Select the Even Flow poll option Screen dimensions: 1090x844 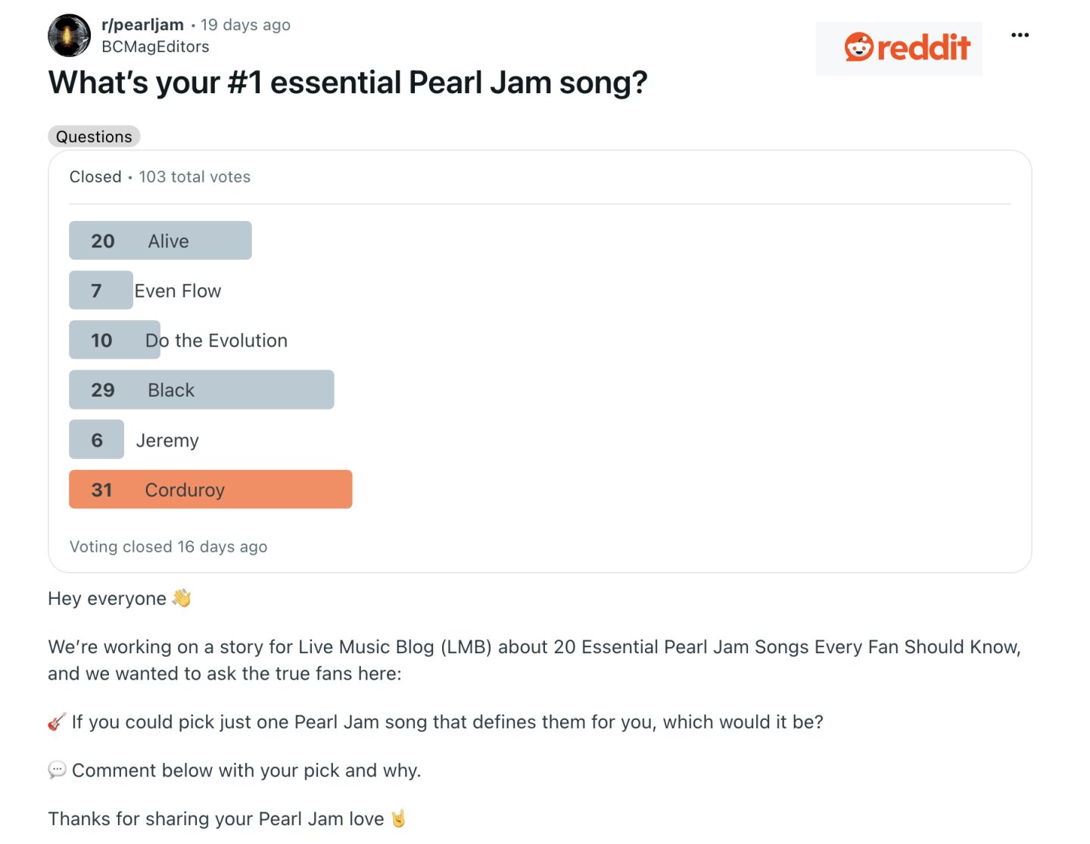[101, 290]
